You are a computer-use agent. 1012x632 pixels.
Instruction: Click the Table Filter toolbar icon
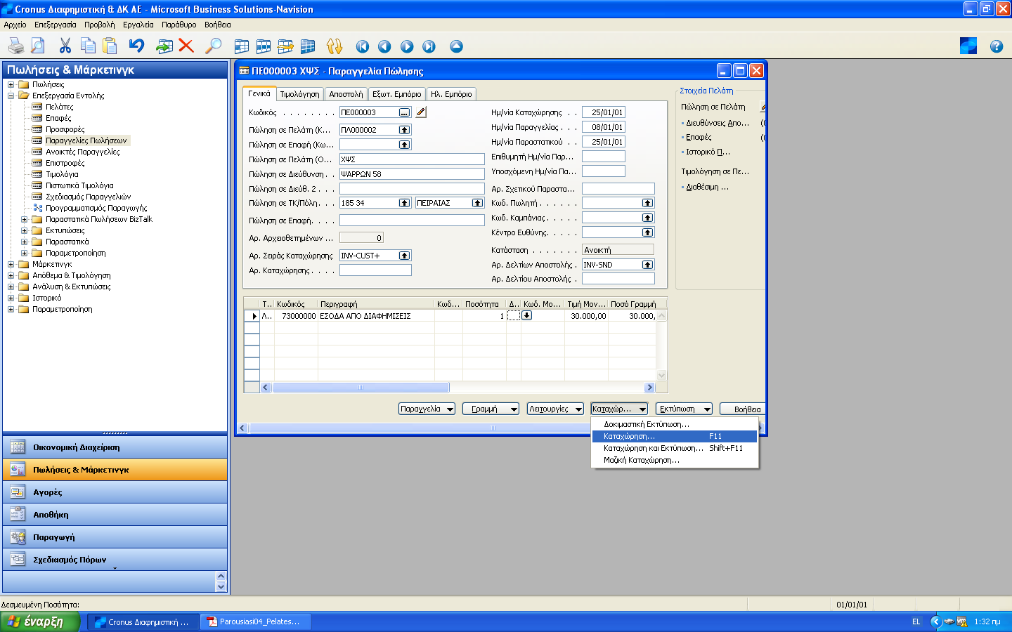(264, 46)
